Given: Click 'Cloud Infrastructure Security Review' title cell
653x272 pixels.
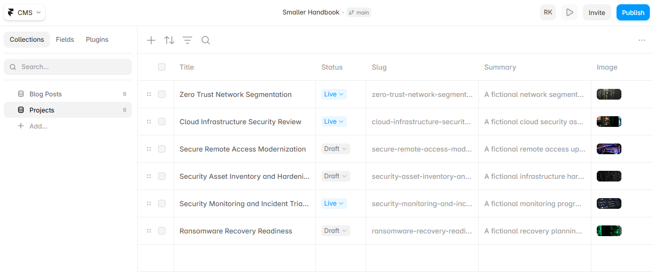Looking at the screenshot, I should (x=245, y=122).
